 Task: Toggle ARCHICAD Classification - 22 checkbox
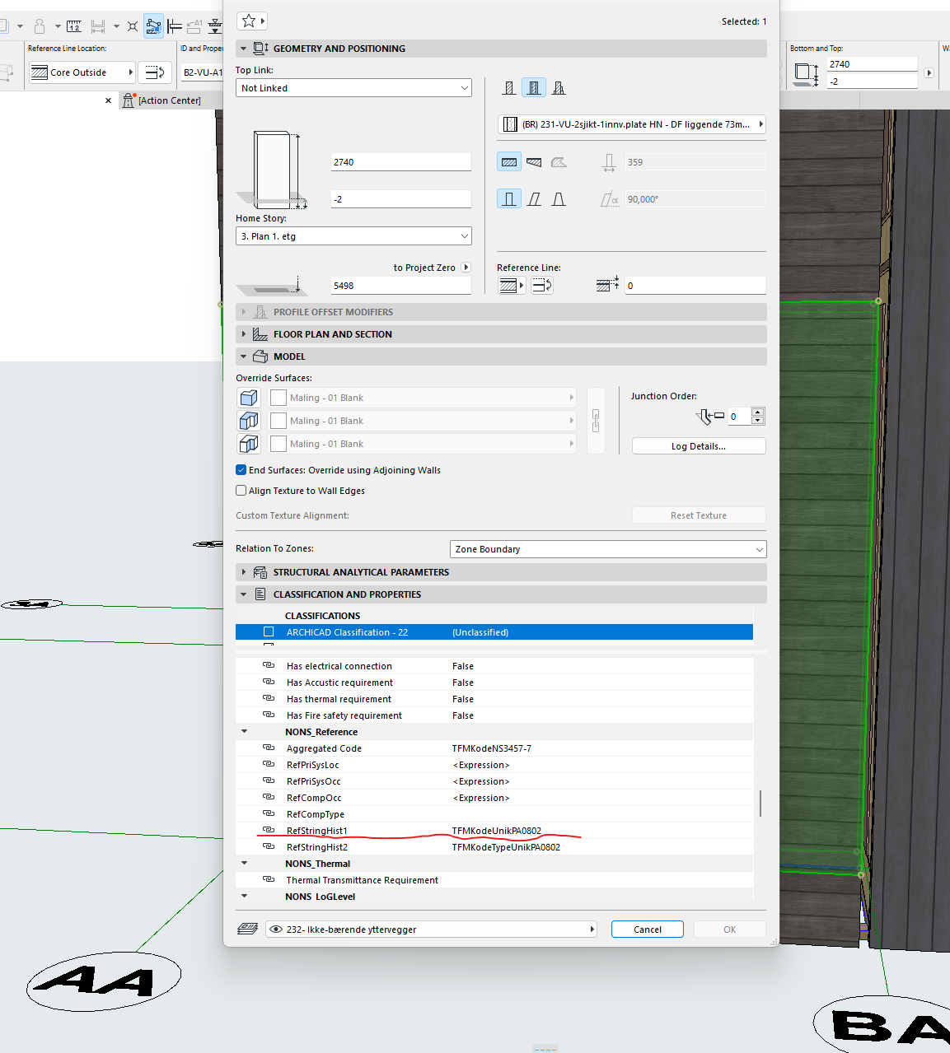pos(269,632)
